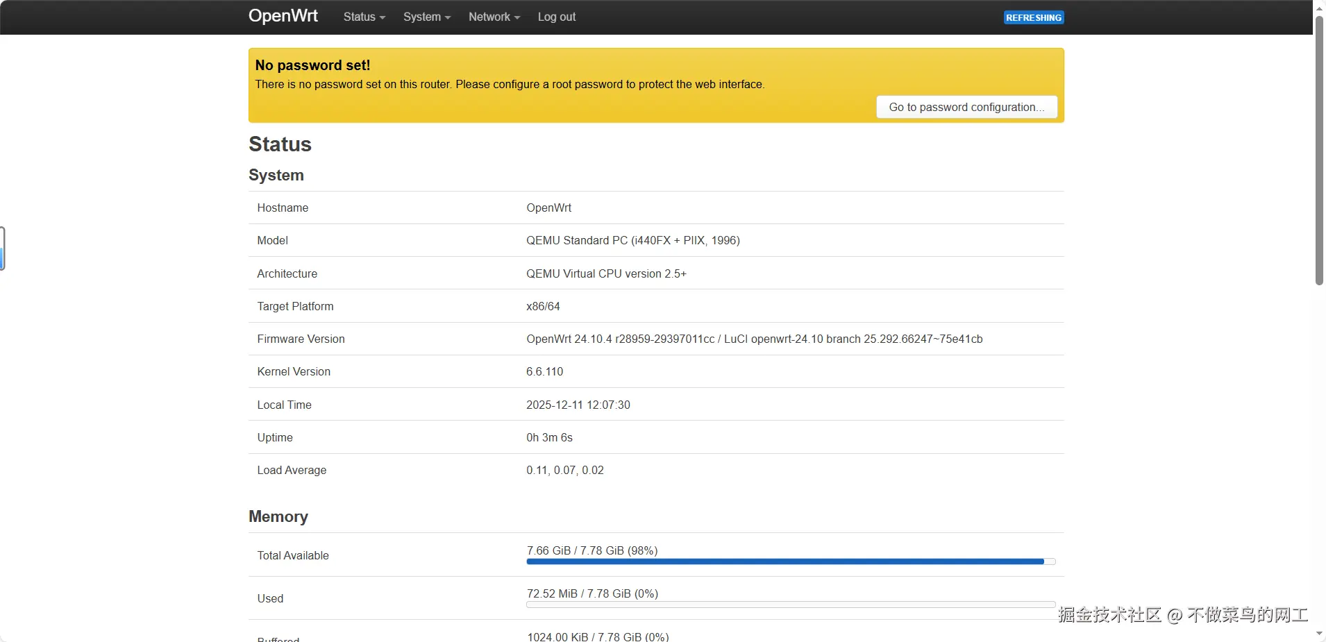Image resolution: width=1326 pixels, height=642 pixels.
Task: Open the System dropdown menu
Action: click(427, 17)
